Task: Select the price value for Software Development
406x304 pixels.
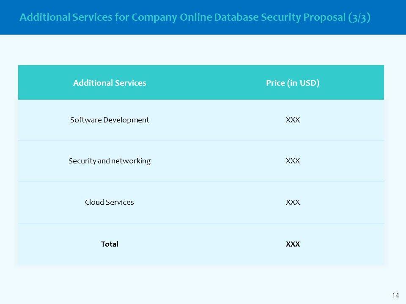Action: point(293,120)
